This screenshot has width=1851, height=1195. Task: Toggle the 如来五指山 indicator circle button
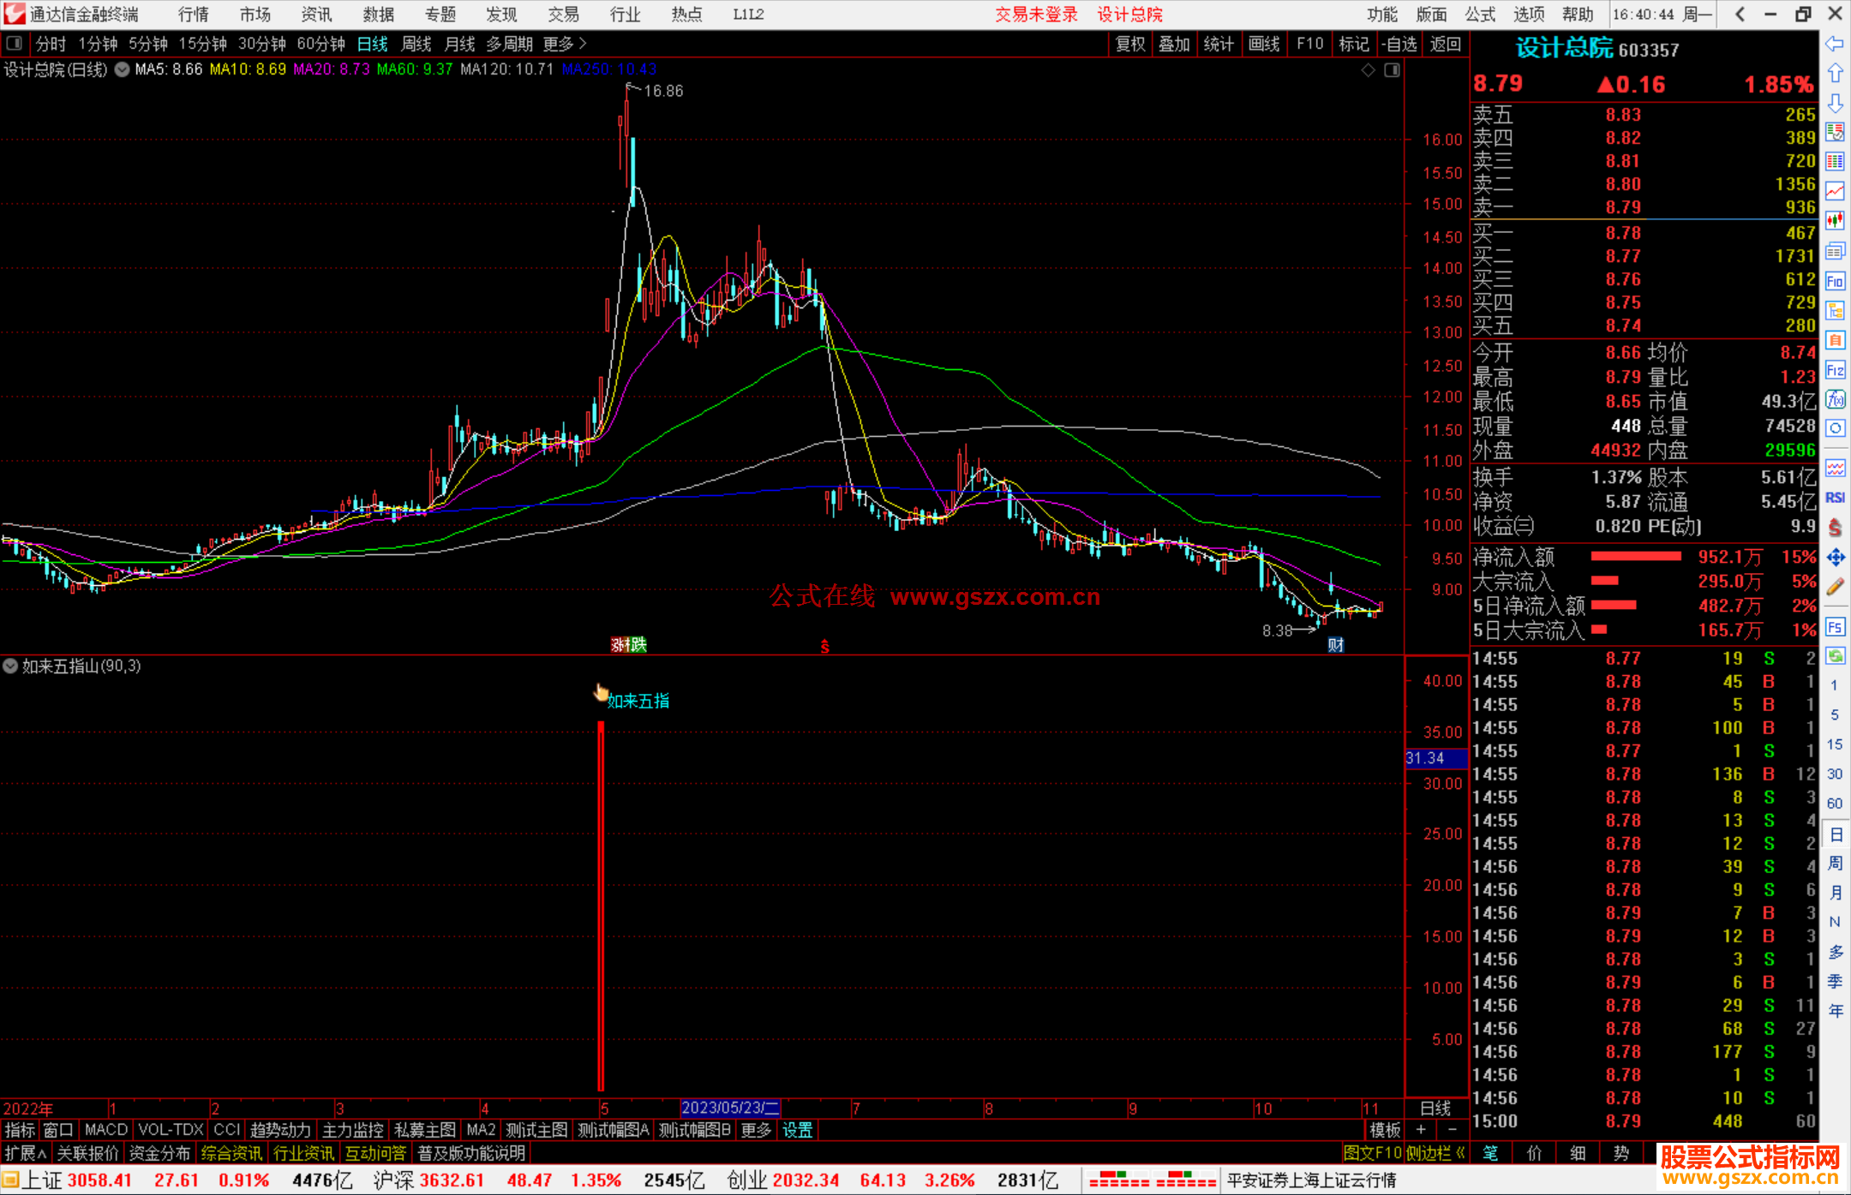(x=10, y=666)
